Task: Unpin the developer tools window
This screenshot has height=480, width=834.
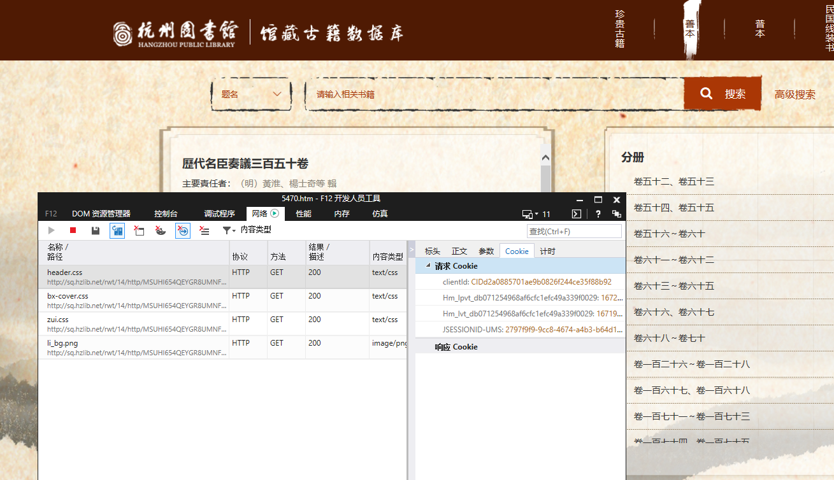Action: click(617, 214)
